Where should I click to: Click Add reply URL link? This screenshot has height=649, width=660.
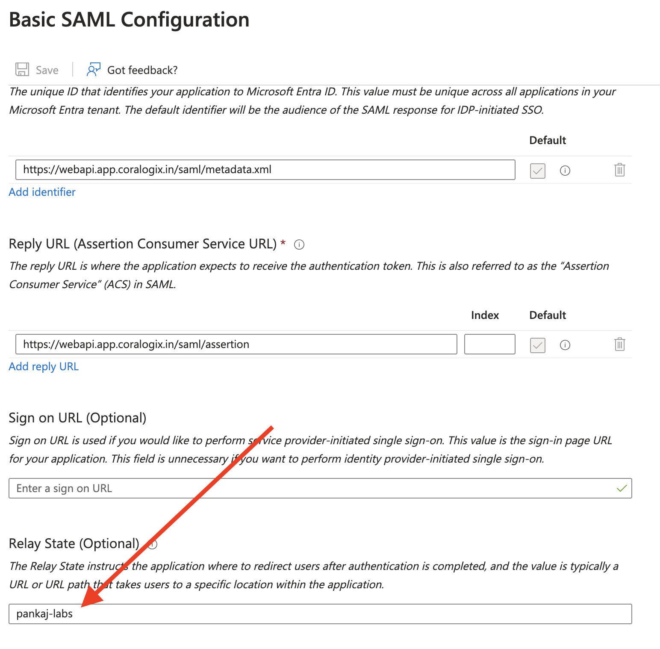(x=44, y=366)
